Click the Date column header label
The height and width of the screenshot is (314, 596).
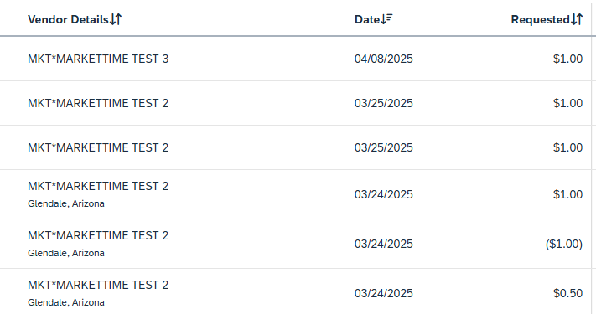pos(367,19)
